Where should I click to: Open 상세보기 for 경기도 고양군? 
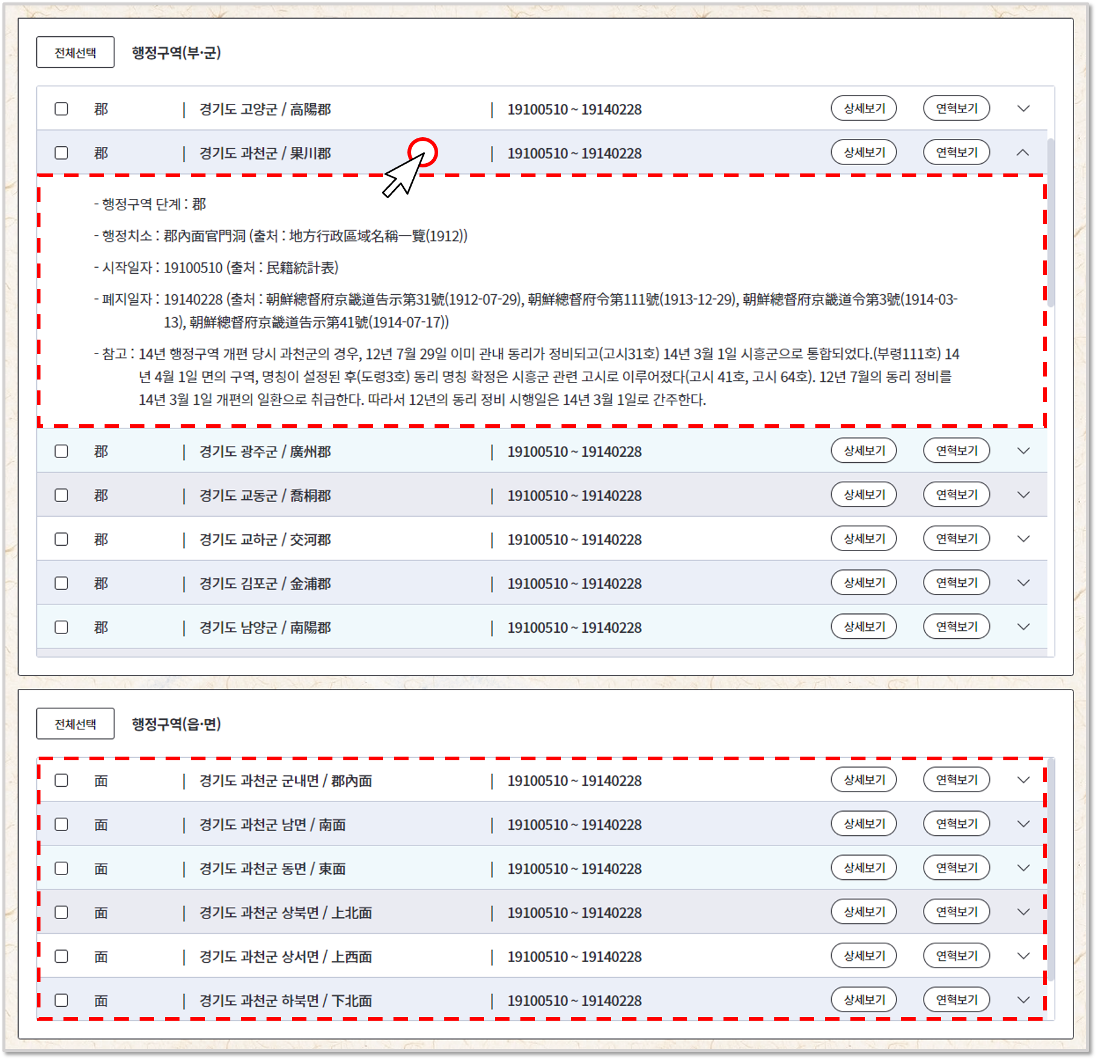coord(864,109)
